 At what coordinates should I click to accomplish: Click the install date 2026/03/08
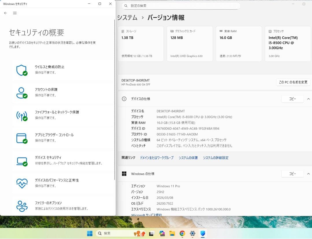pyautogui.click(x=165, y=198)
